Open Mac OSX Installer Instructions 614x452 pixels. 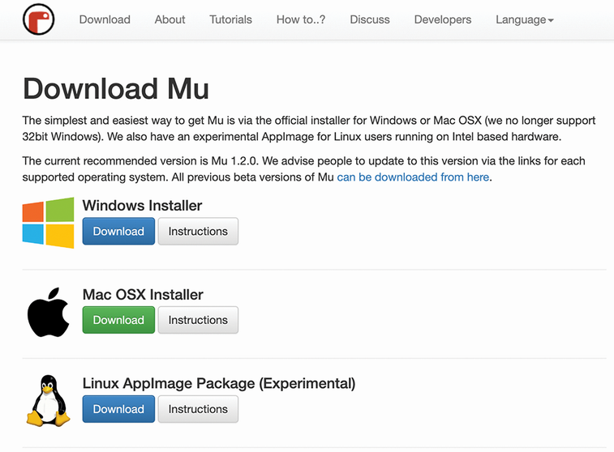198,320
